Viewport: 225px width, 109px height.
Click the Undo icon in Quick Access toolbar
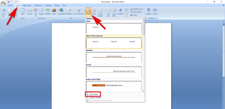click(12, 2)
